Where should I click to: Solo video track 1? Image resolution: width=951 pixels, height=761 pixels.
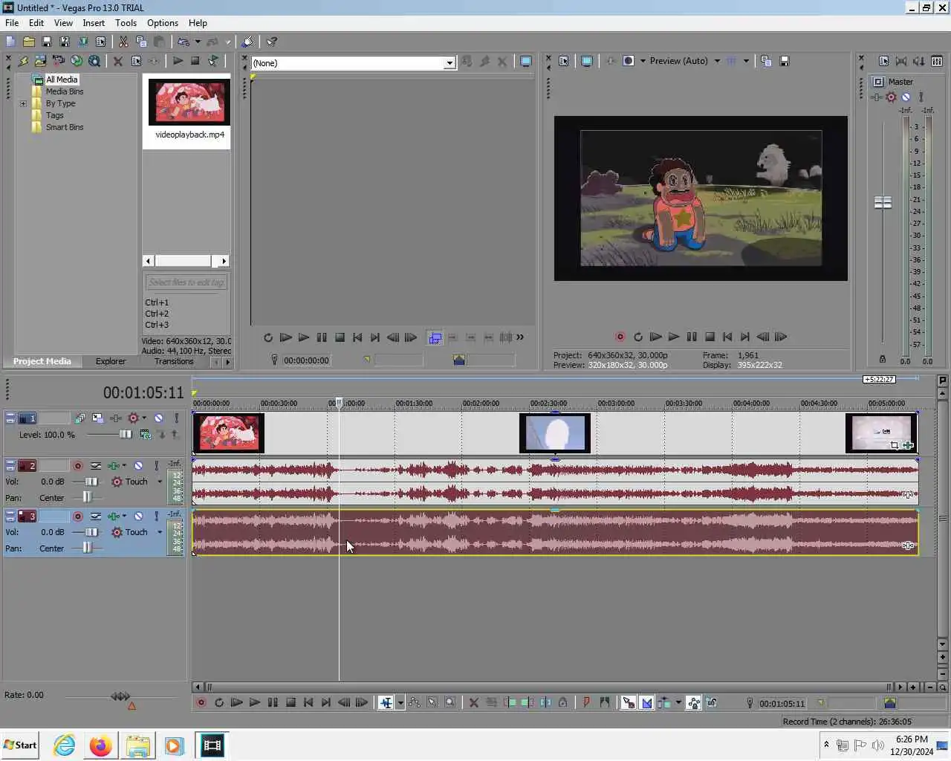176,418
